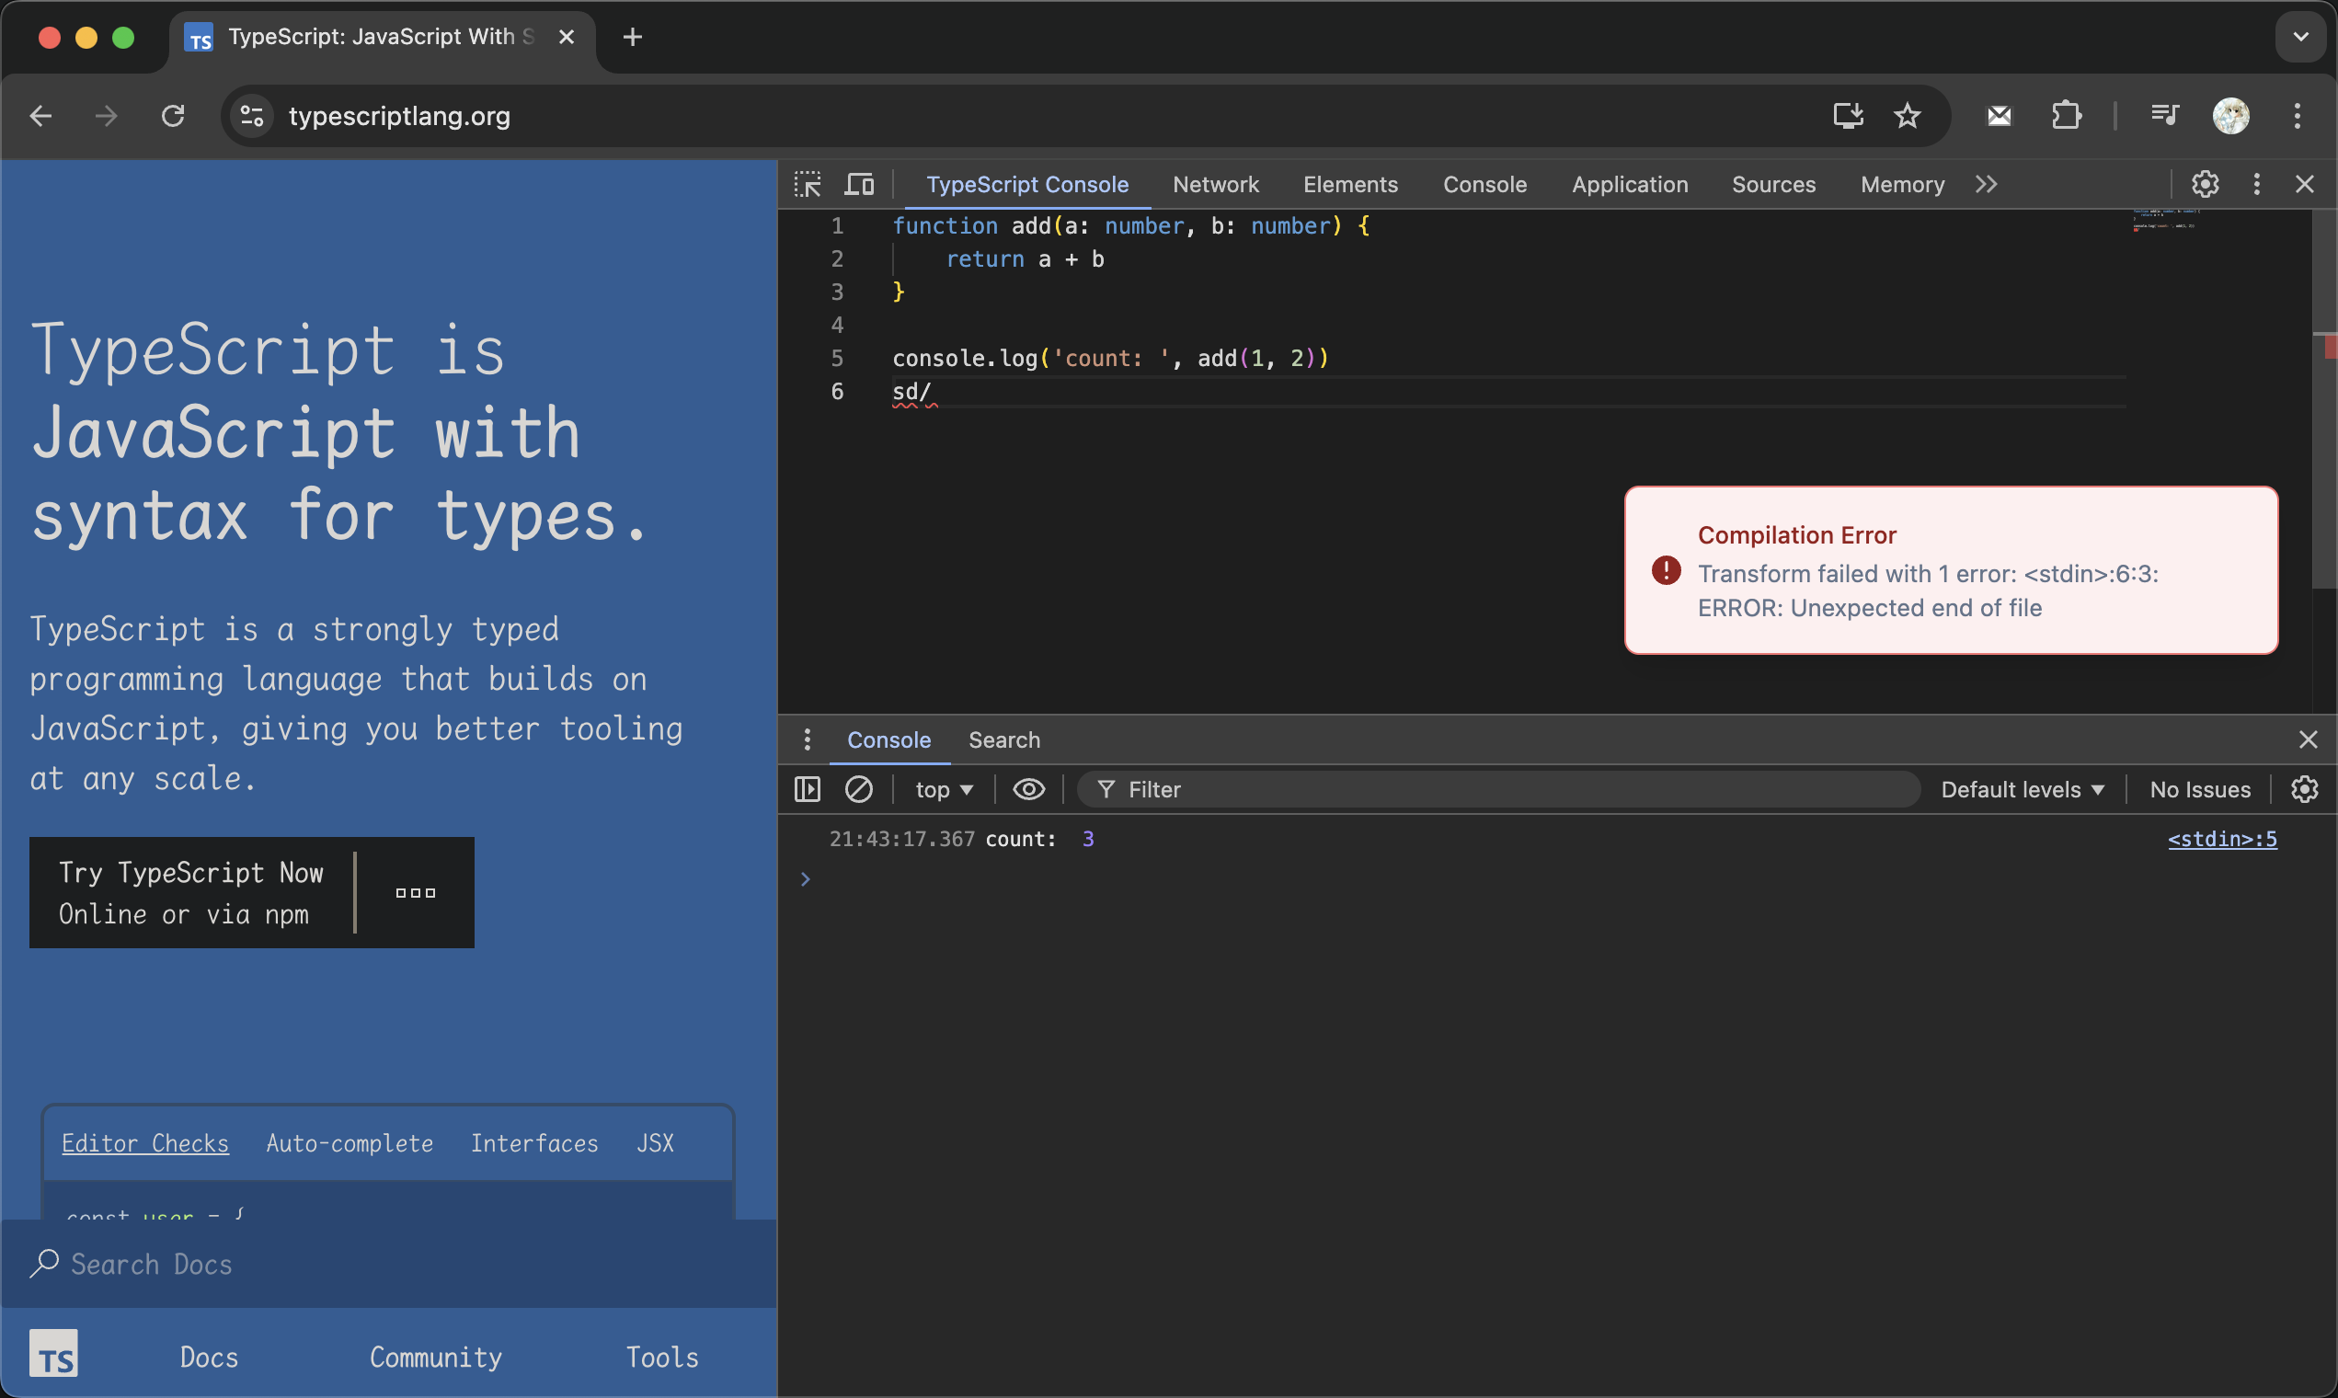This screenshot has width=2338, height=1398.
Task: Clear the console output
Action: (858, 789)
